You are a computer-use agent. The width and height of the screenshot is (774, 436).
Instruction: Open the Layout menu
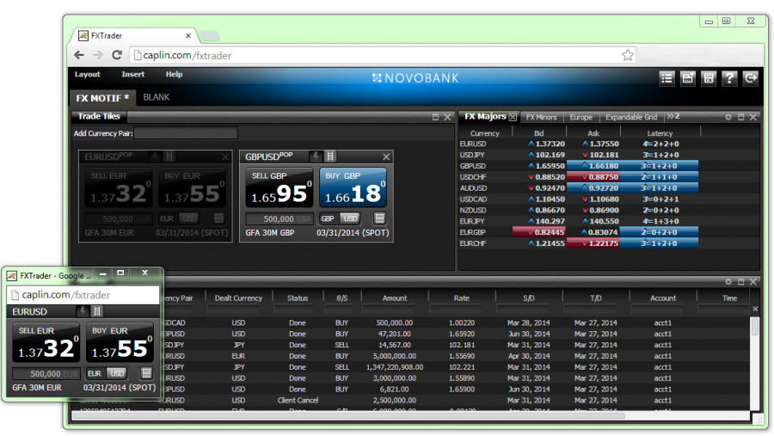tap(88, 74)
